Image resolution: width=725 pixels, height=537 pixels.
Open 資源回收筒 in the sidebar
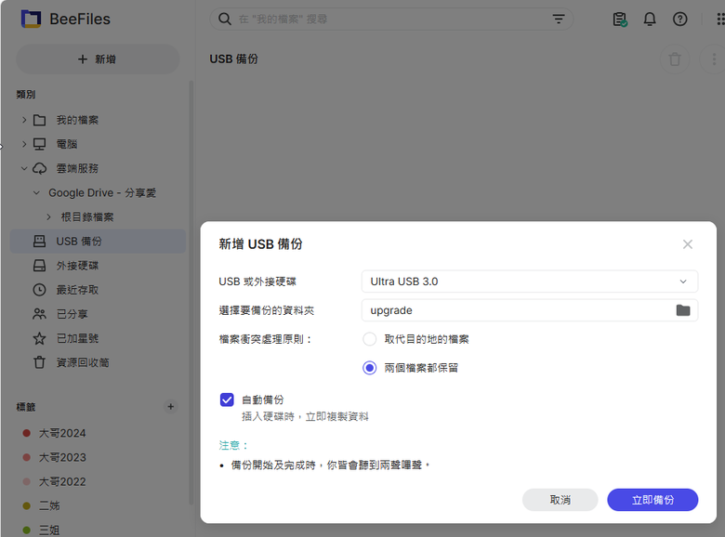[x=83, y=362]
